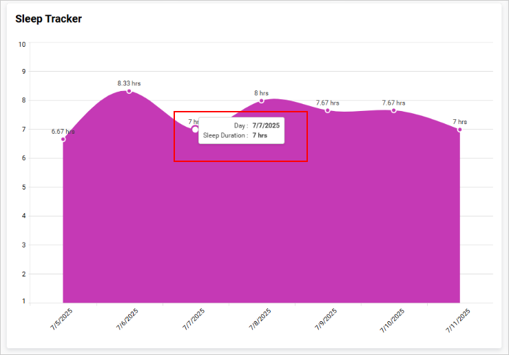
Task: Select the data point marker for 7/8/2025
Action: (261, 101)
